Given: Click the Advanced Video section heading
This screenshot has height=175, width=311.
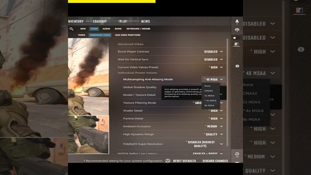Looking at the screenshot, I should (x=131, y=44).
